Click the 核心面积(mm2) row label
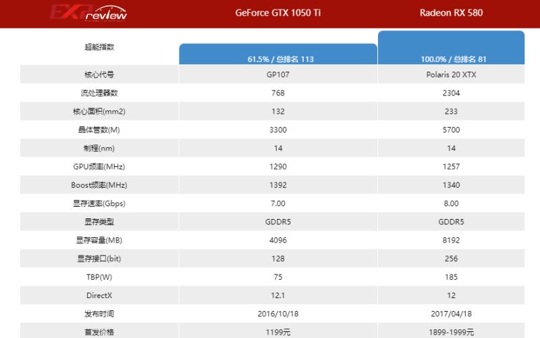The width and height of the screenshot is (540, 338). pos(99,112)
